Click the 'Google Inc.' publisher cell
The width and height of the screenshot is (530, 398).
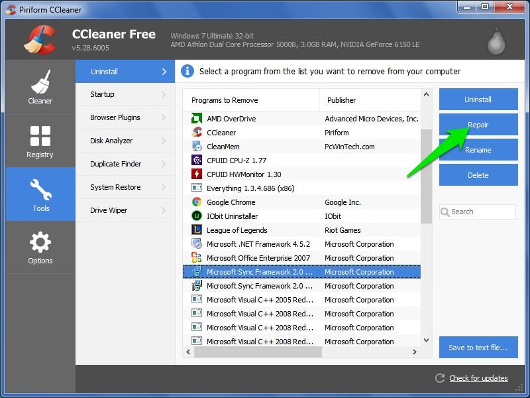[343, 202]
